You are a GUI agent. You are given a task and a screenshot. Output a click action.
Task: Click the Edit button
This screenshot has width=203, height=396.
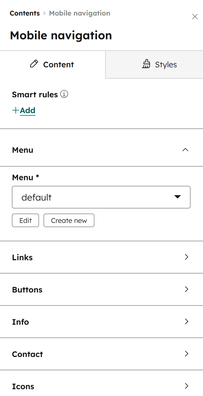[25, 220]
